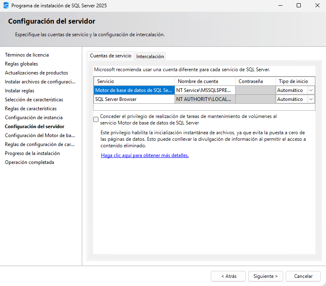Click the password cell for SQL Server Browser

[x=256, y=99]
